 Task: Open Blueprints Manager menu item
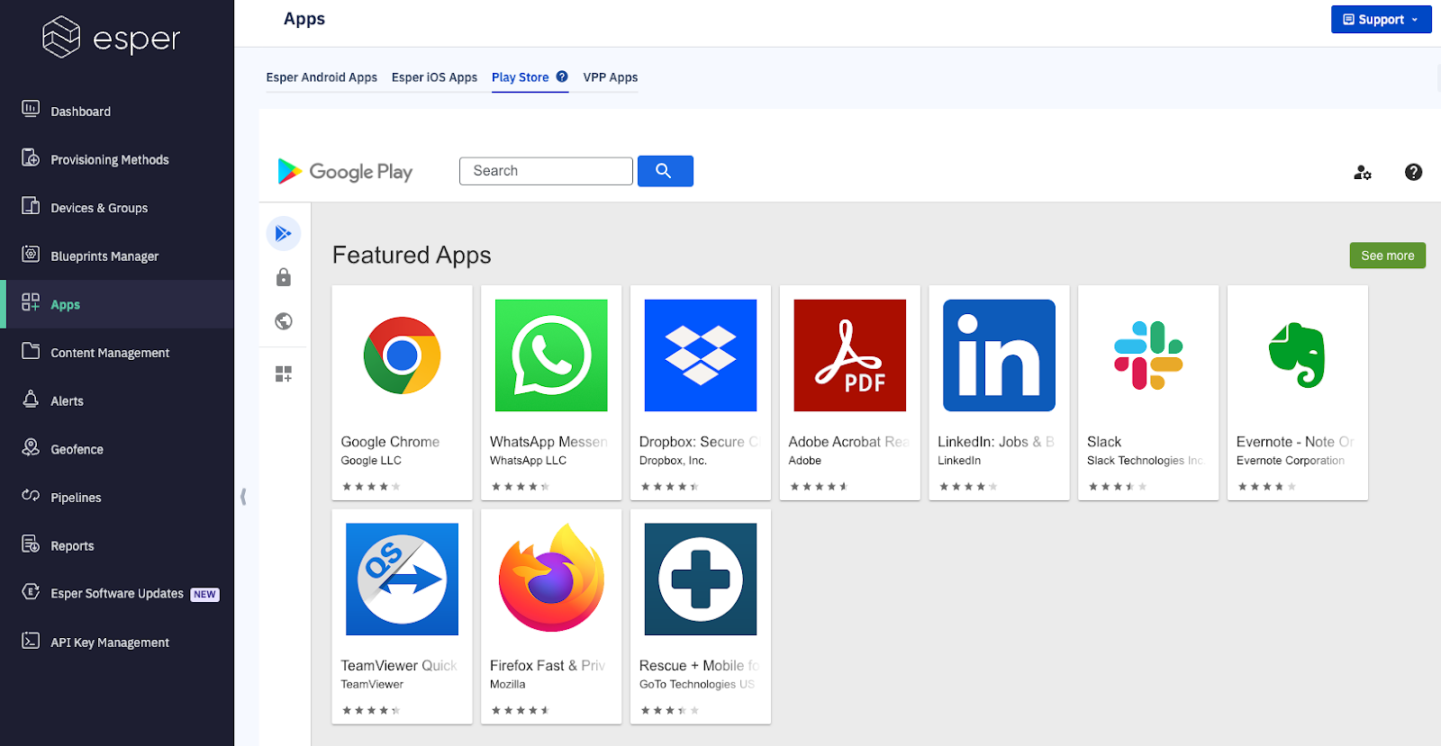point(104,256)
